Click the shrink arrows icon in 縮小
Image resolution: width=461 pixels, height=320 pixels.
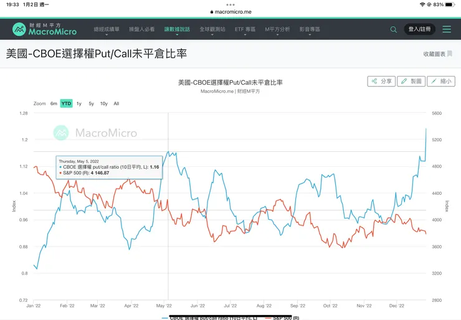click(434, 81)
